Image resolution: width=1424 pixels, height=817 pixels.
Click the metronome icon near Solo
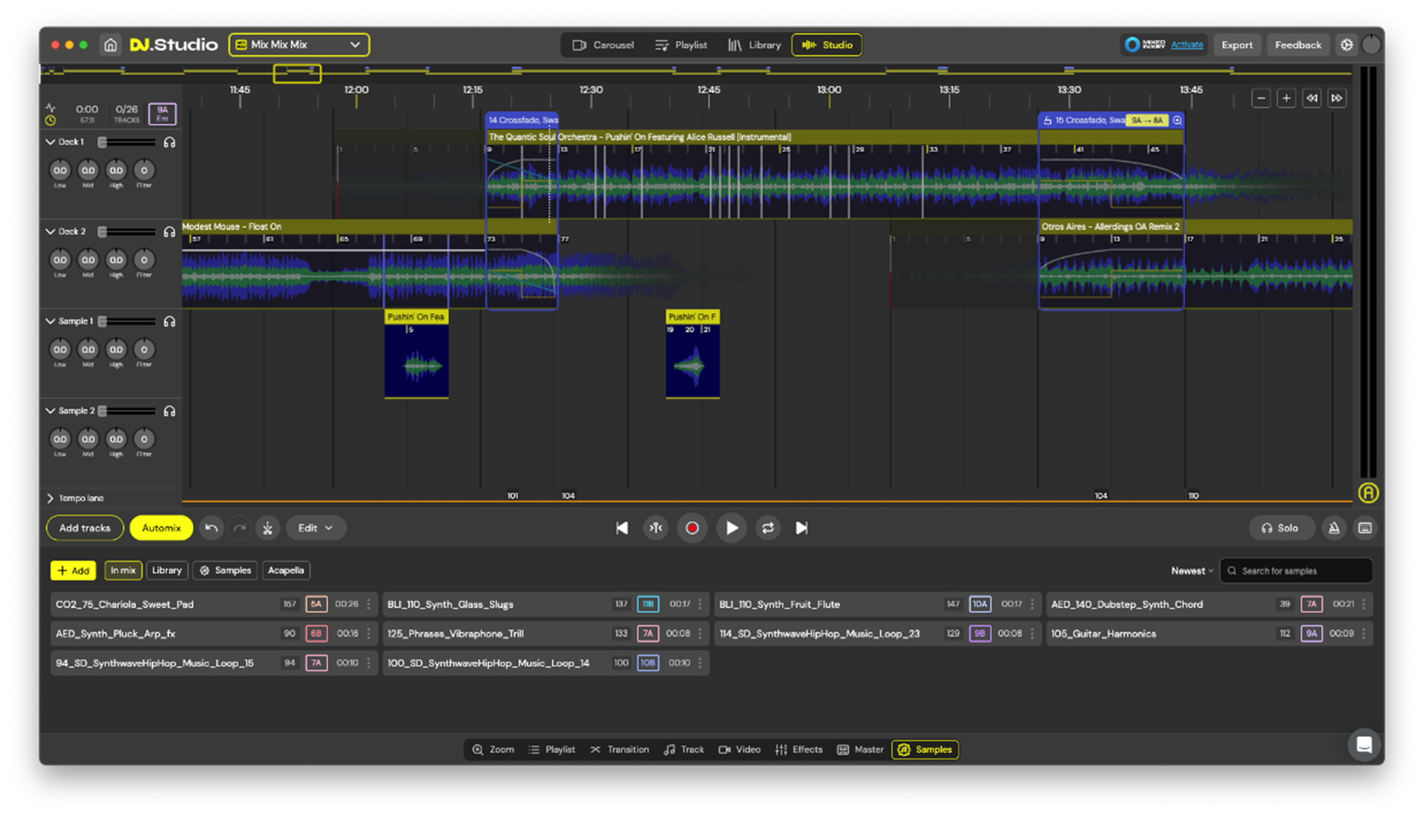pyautogui.click(x=1334, y=528)
